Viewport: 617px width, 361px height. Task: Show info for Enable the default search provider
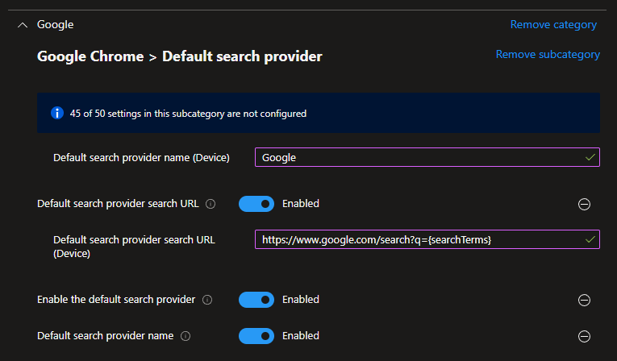coord(207,300)
